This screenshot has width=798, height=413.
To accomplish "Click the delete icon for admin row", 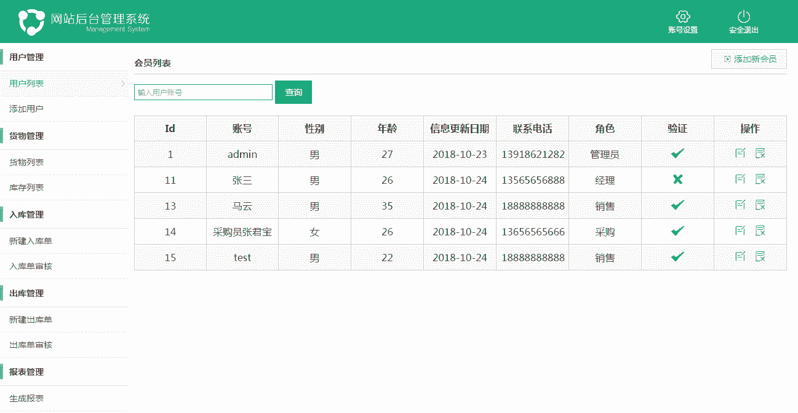I will click(x=760, y=154).
